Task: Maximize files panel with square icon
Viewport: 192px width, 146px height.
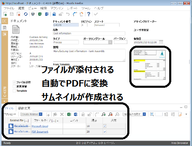Action: coord(186,107)
